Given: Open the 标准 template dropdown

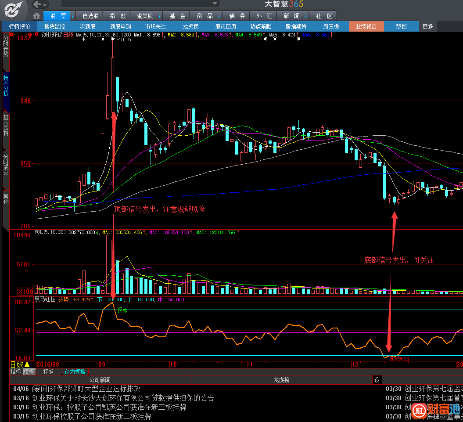Looking at the screenshot, I should point(48,372).
